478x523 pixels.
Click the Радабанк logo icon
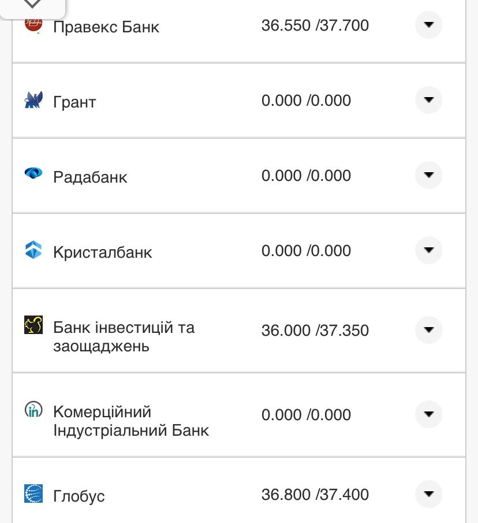tap(33, 173)
